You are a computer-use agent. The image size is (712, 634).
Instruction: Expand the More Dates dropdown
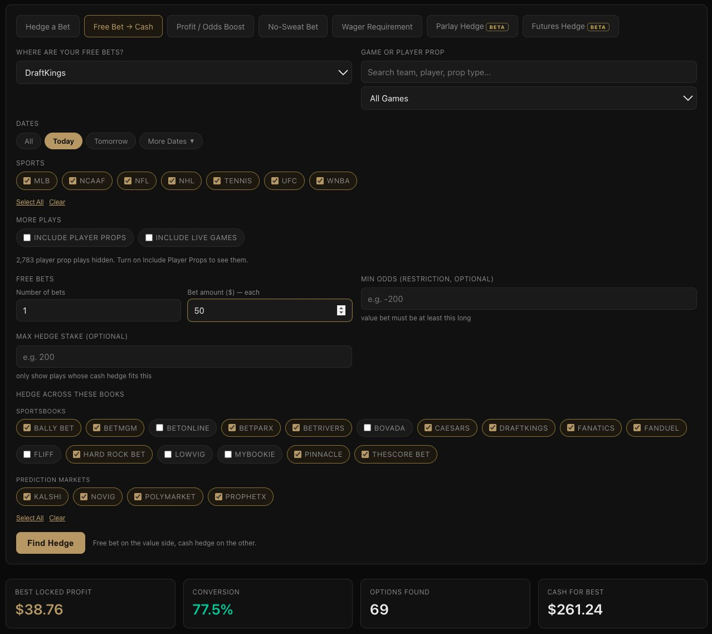coord(171,141)
